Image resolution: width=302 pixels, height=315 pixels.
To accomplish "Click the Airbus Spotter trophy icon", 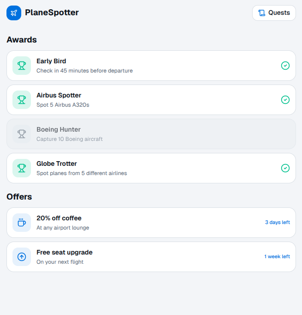I will coord(22,100).
